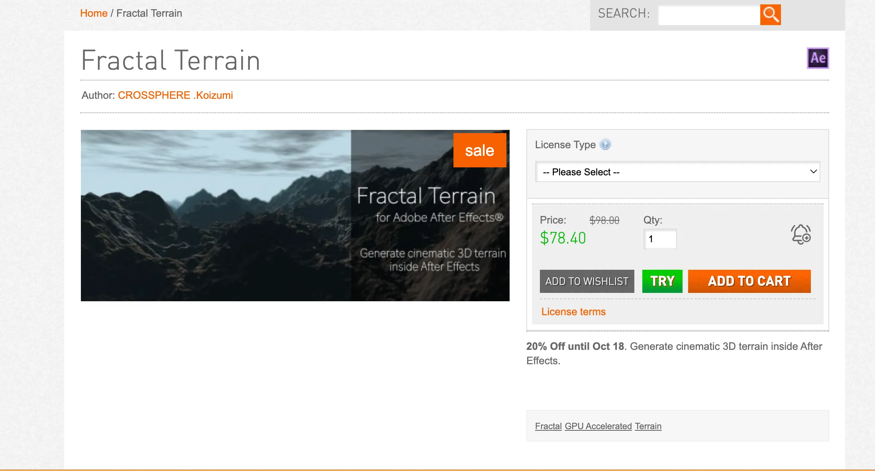The image size is (875, 471).
Task: Click the orange sale badge
Action: click(479, 150)
